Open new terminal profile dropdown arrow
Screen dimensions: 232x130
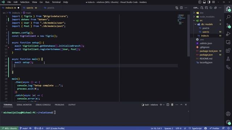tap(164, 105)
